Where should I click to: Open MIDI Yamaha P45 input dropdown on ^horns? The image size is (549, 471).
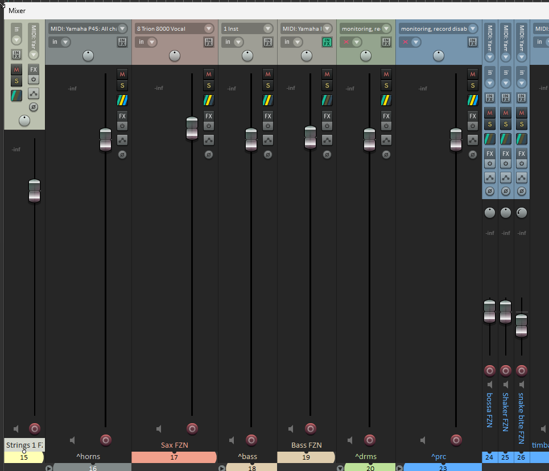tap(88, 28)
